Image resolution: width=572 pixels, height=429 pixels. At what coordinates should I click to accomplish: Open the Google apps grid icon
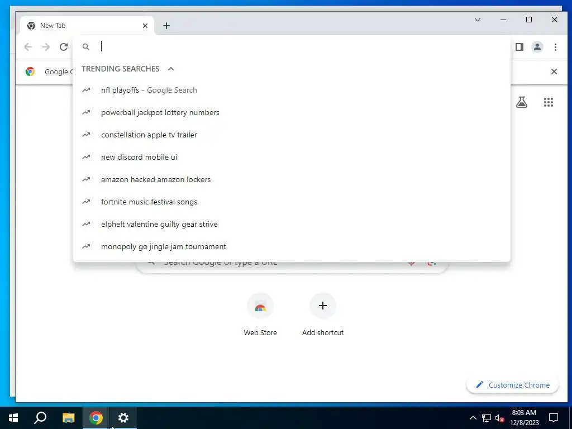[549, 102]
